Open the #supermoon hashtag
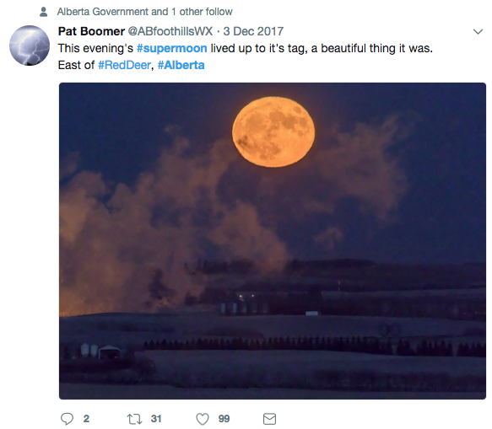Image resolution: width=492 pixels, height=429 pixels. (172, 48)
